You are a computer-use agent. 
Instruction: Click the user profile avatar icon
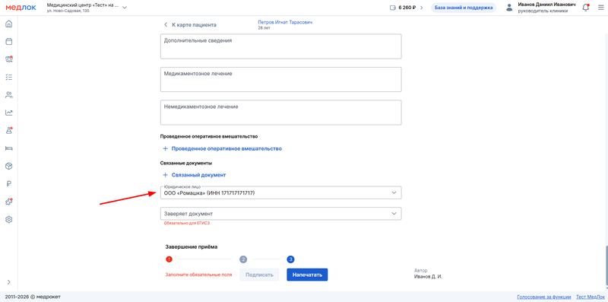point(509,8)
